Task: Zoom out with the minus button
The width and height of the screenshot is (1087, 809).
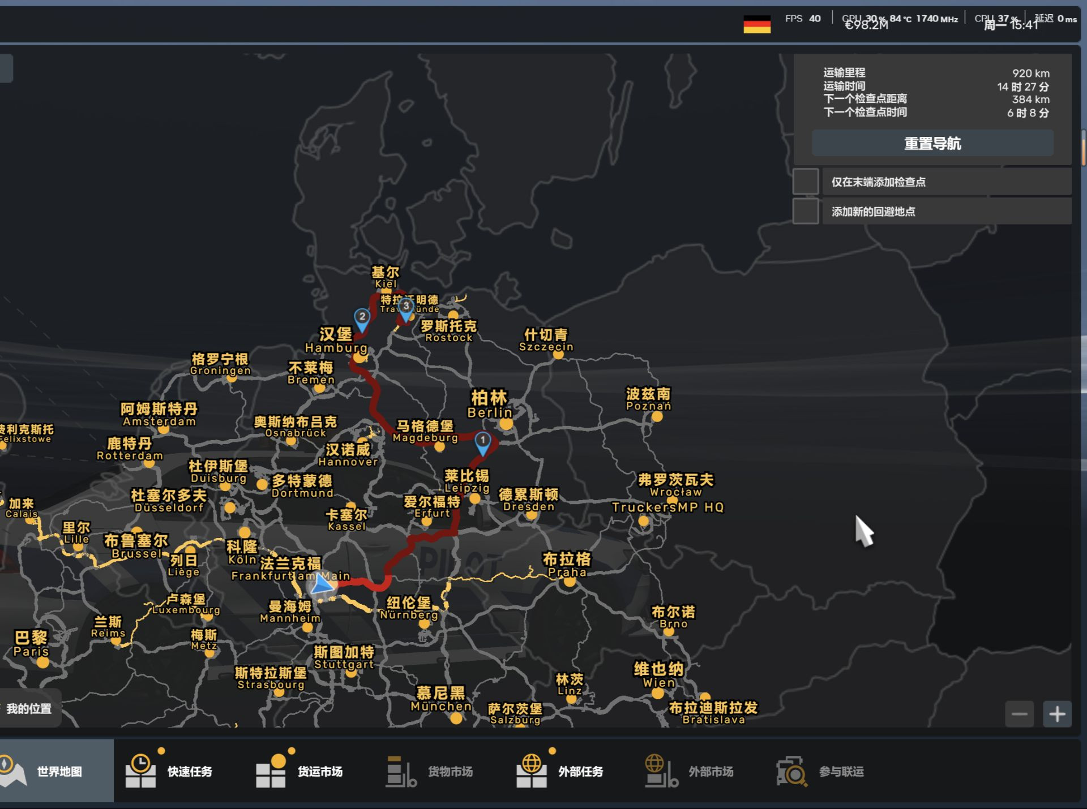Action: click(x=1020, y=714)
